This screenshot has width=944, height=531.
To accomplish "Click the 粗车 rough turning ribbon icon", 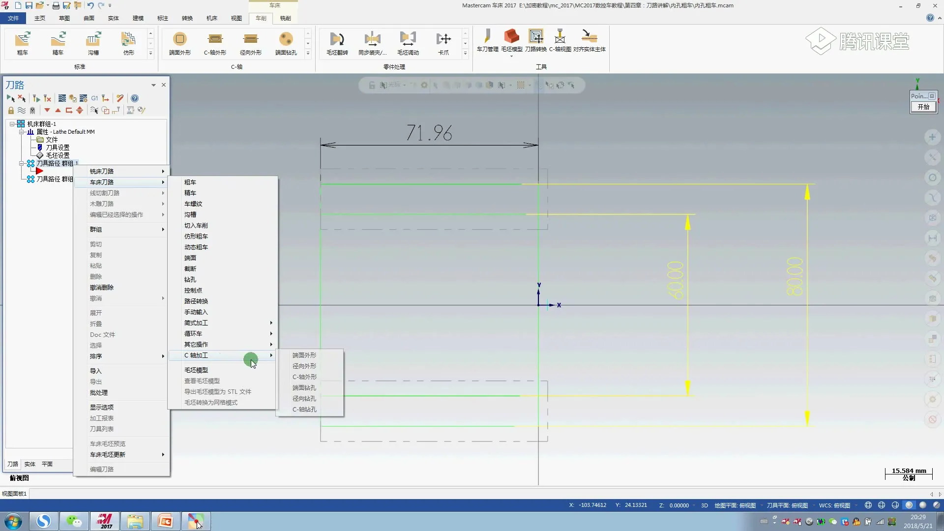I will [x=23, y=39].
